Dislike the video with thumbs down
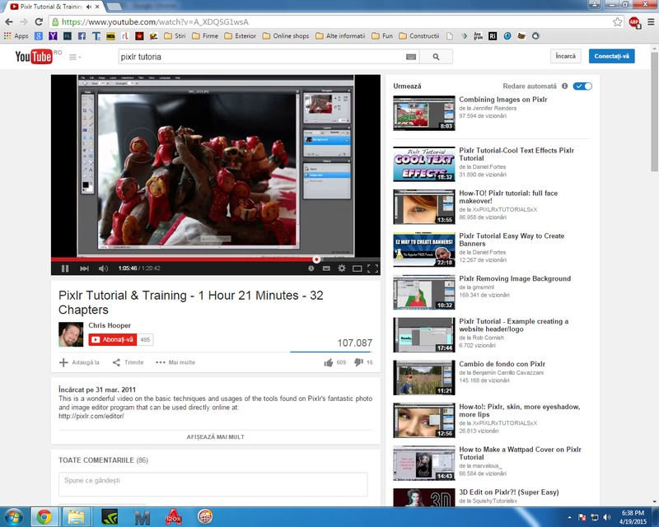The height and width of the screenshot is (527, 659). [358, 362]
